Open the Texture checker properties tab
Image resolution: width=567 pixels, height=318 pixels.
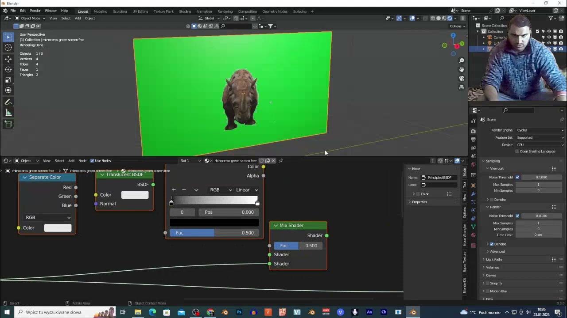(473, 246)
